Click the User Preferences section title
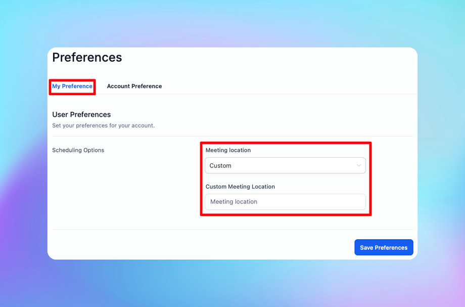 (81, 114)
